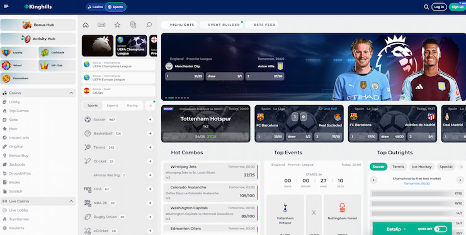Screen dimensions: 466x235
Task: Open the Live events icon
Action: click(x=101, y=25)
